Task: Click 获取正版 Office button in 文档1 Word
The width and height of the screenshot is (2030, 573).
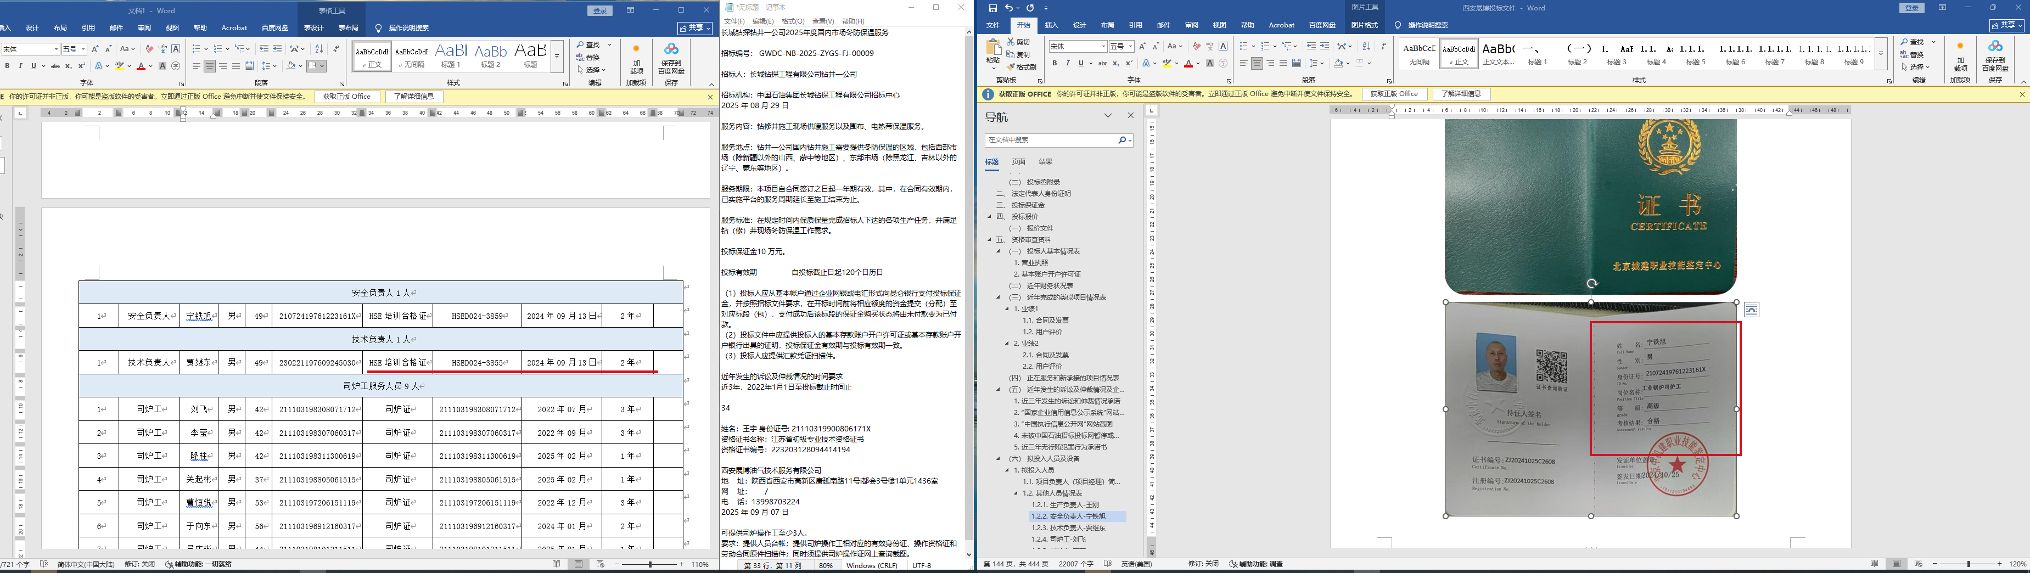Action: point(347,97)
